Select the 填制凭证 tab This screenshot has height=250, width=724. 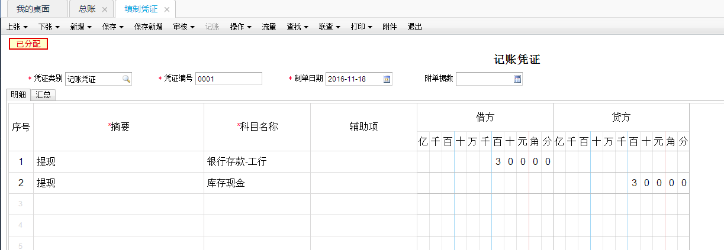point(141,9)
